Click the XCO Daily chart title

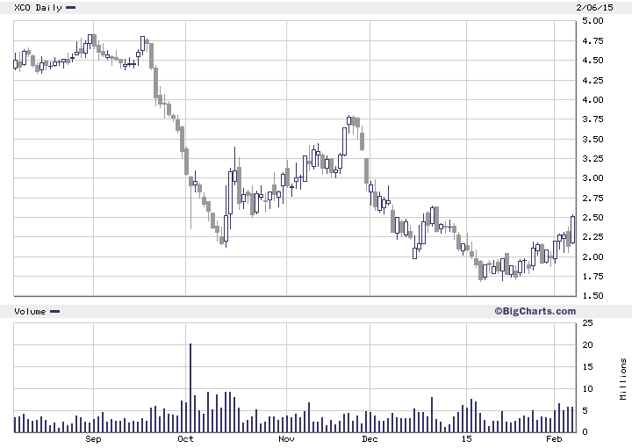pyautogui.click(x=38, y=8)
